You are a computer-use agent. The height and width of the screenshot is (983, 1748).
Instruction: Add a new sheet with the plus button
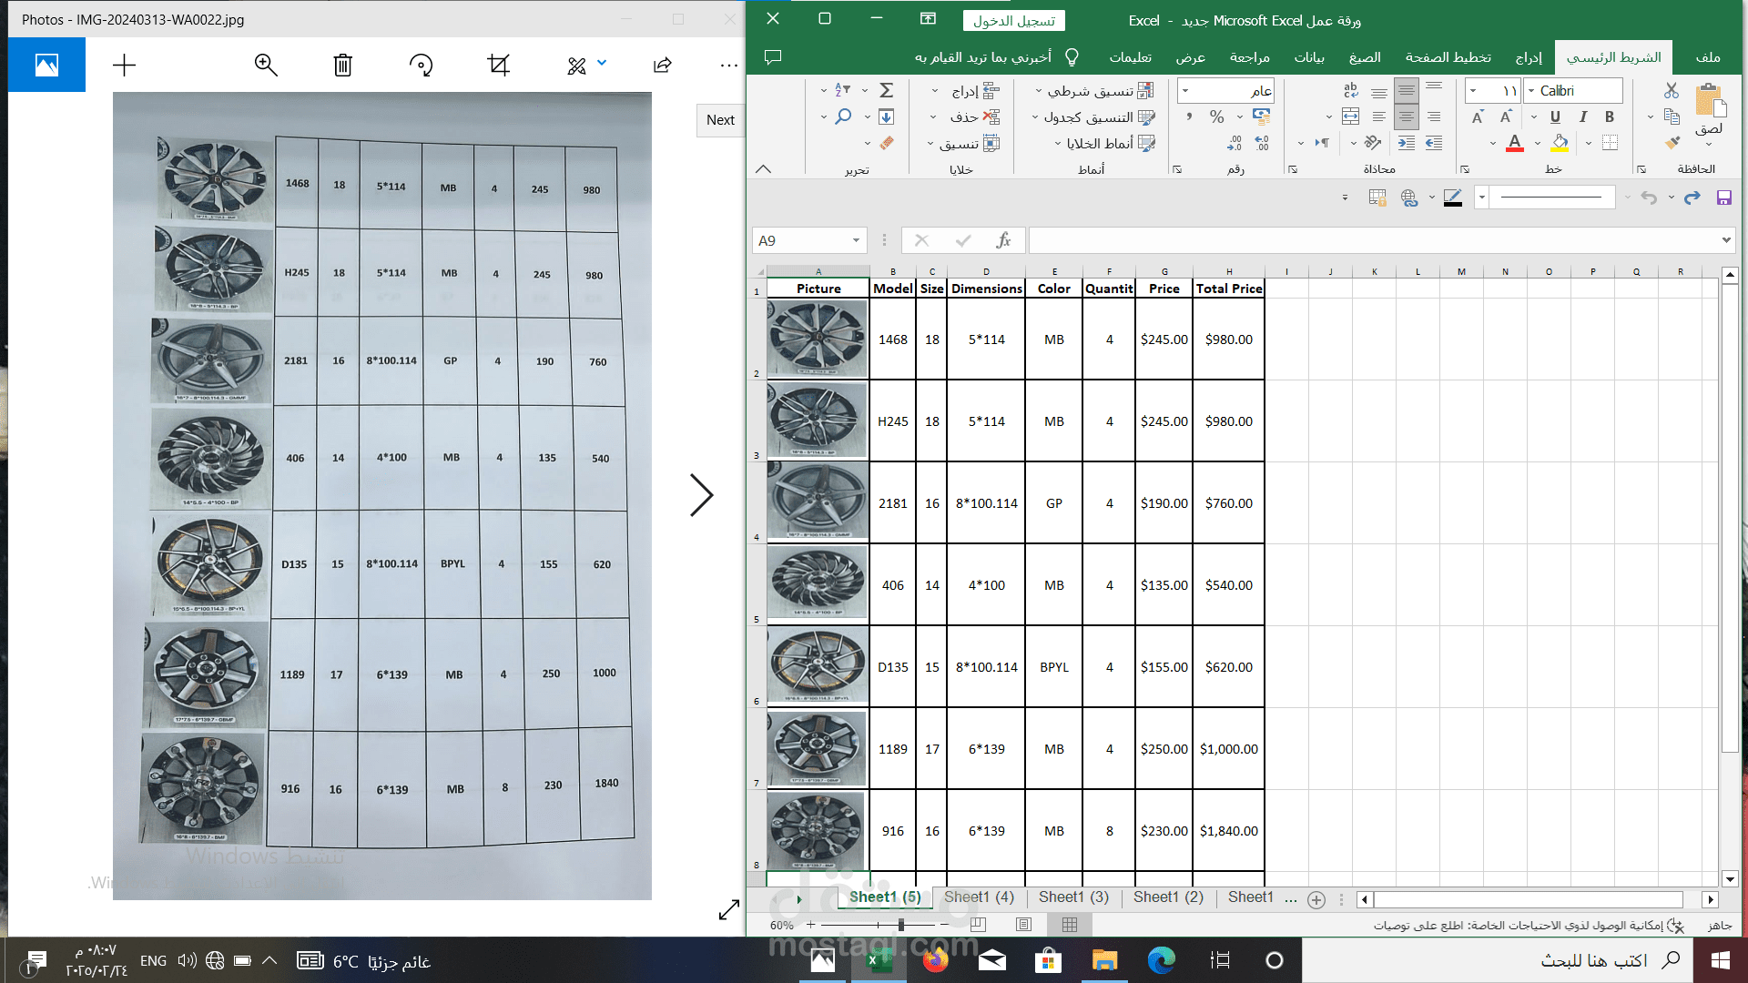pos(1316,899)
